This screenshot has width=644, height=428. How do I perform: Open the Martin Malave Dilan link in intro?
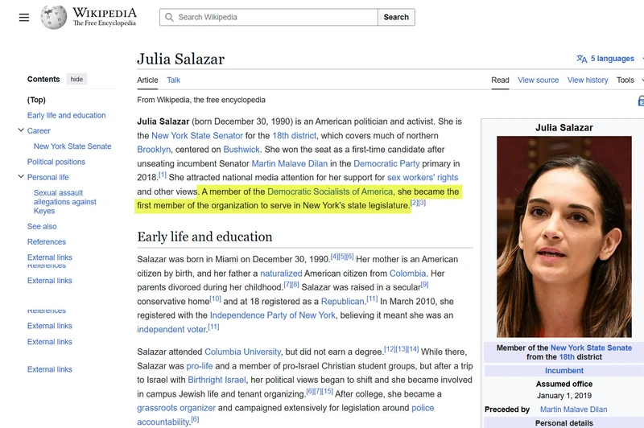coord(290,163)
